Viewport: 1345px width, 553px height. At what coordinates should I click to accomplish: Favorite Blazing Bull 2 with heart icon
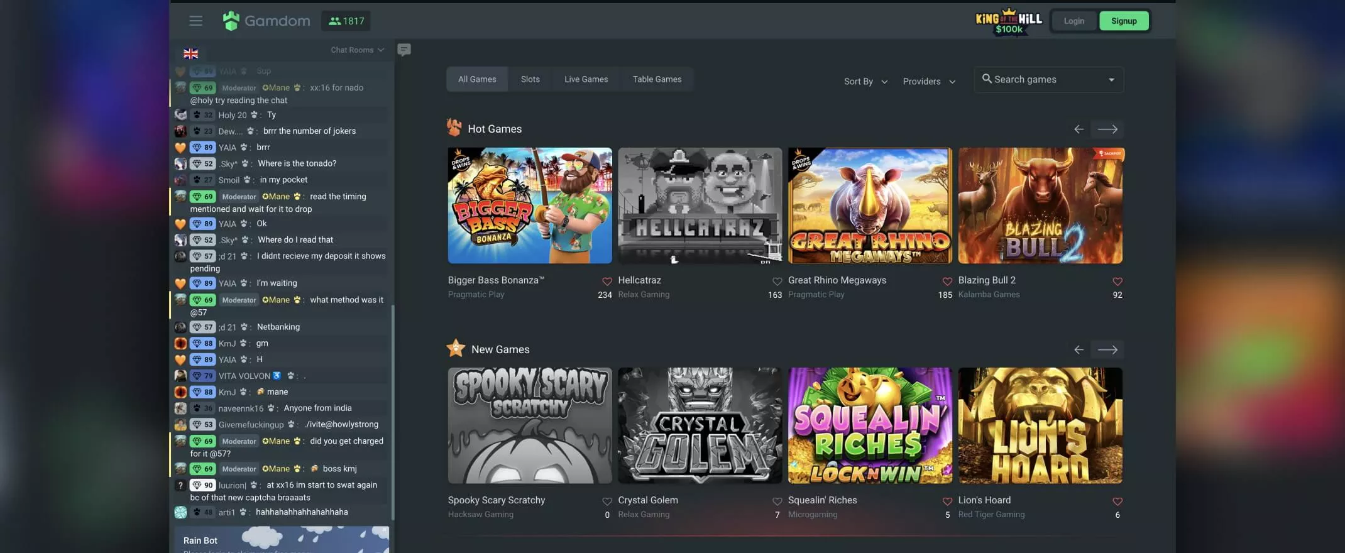(1117, 282)
